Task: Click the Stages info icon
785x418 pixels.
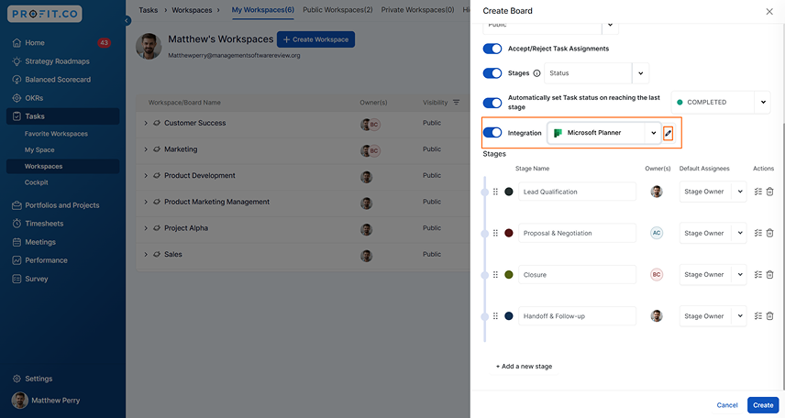Action: coord(536,73)
